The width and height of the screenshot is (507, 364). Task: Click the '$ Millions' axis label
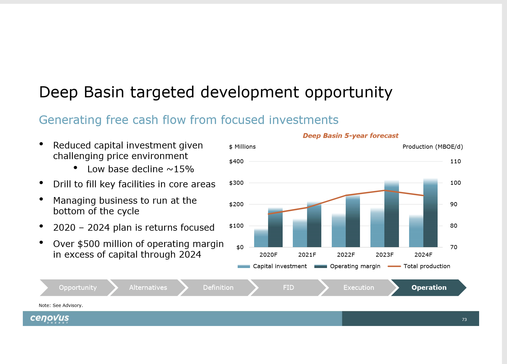pos(242,147)
